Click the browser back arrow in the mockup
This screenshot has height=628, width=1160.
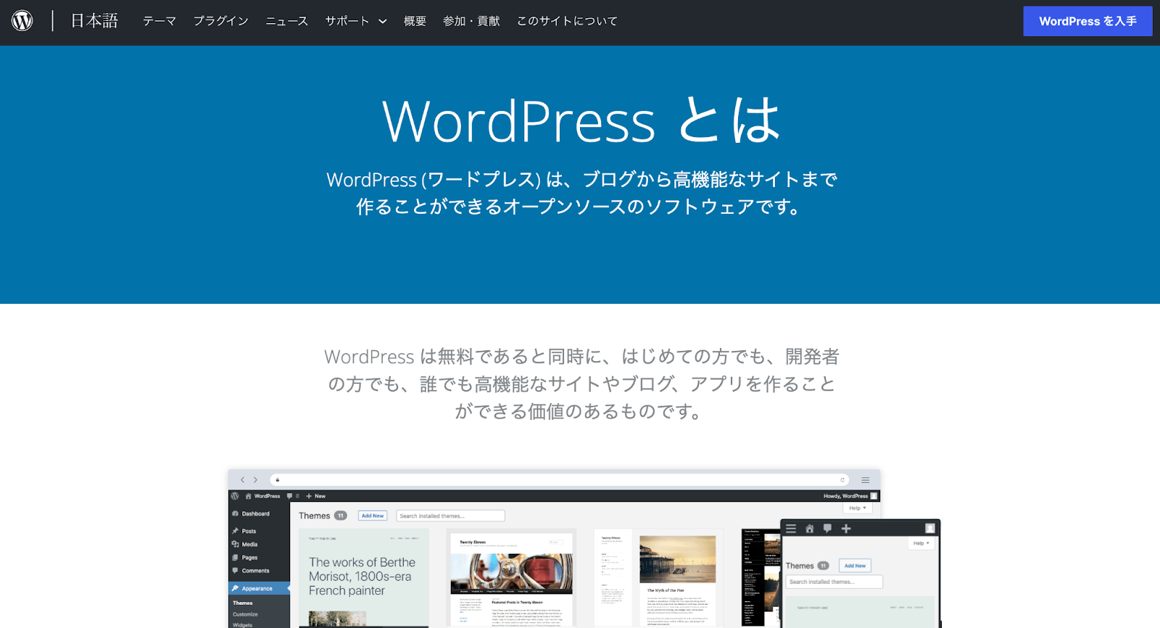(x=243, y=479)
